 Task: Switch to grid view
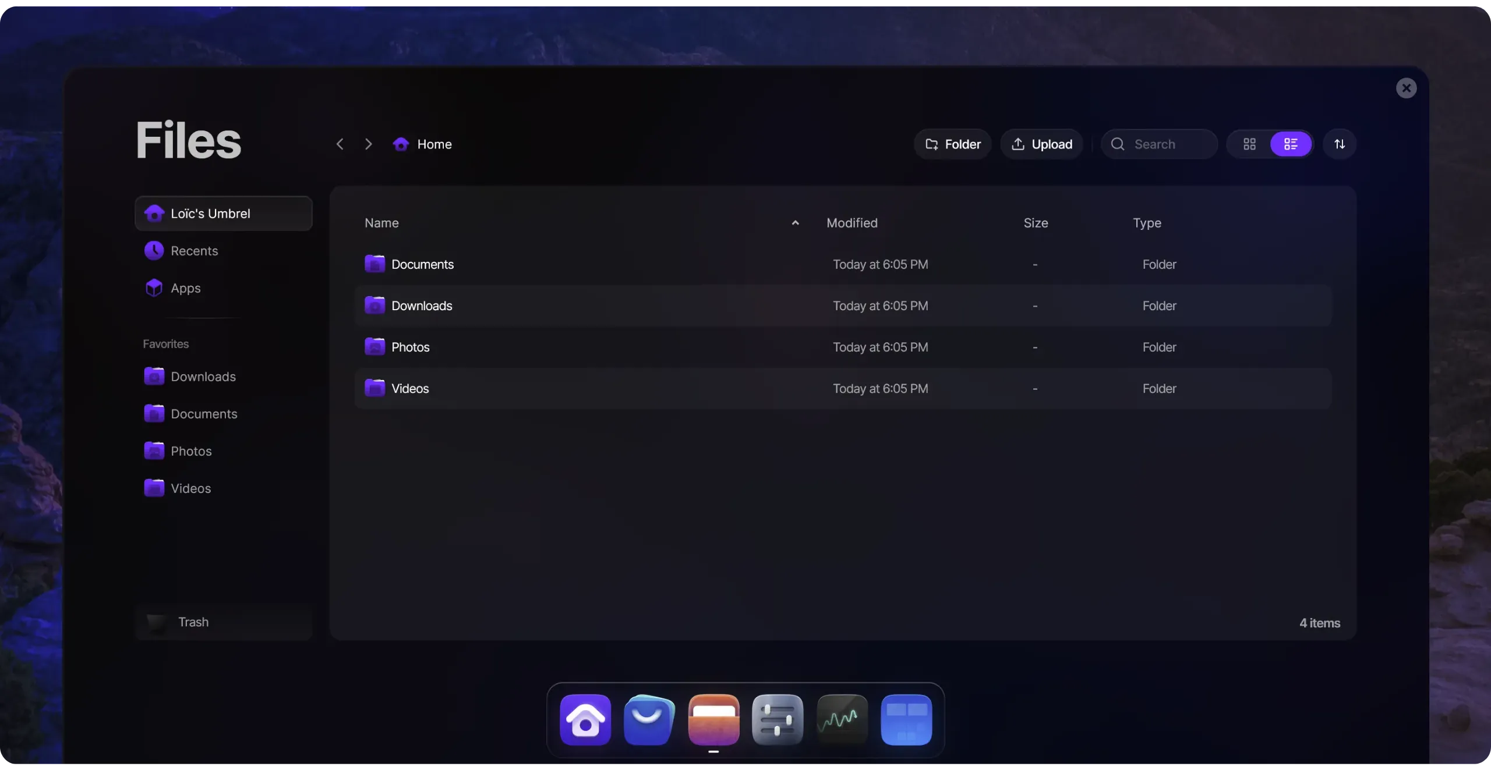pos(1249,144)
